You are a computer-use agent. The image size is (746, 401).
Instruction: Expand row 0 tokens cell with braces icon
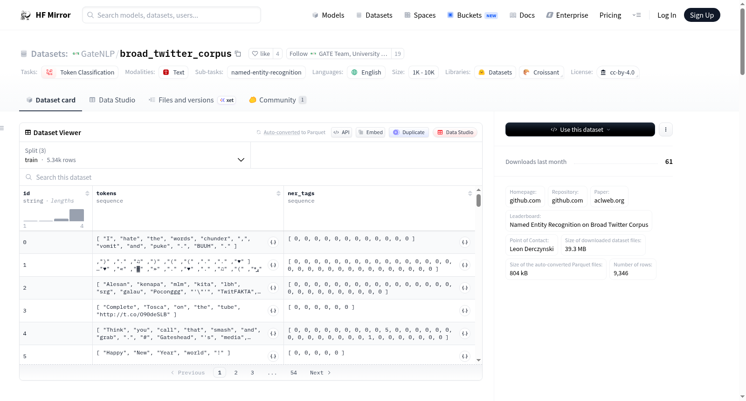pos(274,242)
